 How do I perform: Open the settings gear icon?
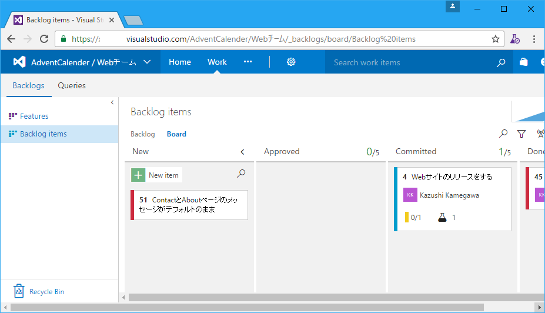tap(291, 62)
